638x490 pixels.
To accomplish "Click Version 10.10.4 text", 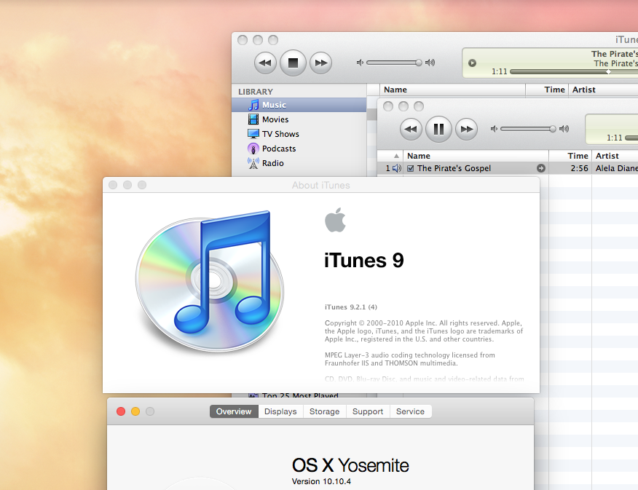I will [321, 481].
